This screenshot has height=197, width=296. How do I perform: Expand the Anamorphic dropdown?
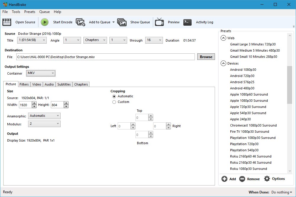coord(44,116)
